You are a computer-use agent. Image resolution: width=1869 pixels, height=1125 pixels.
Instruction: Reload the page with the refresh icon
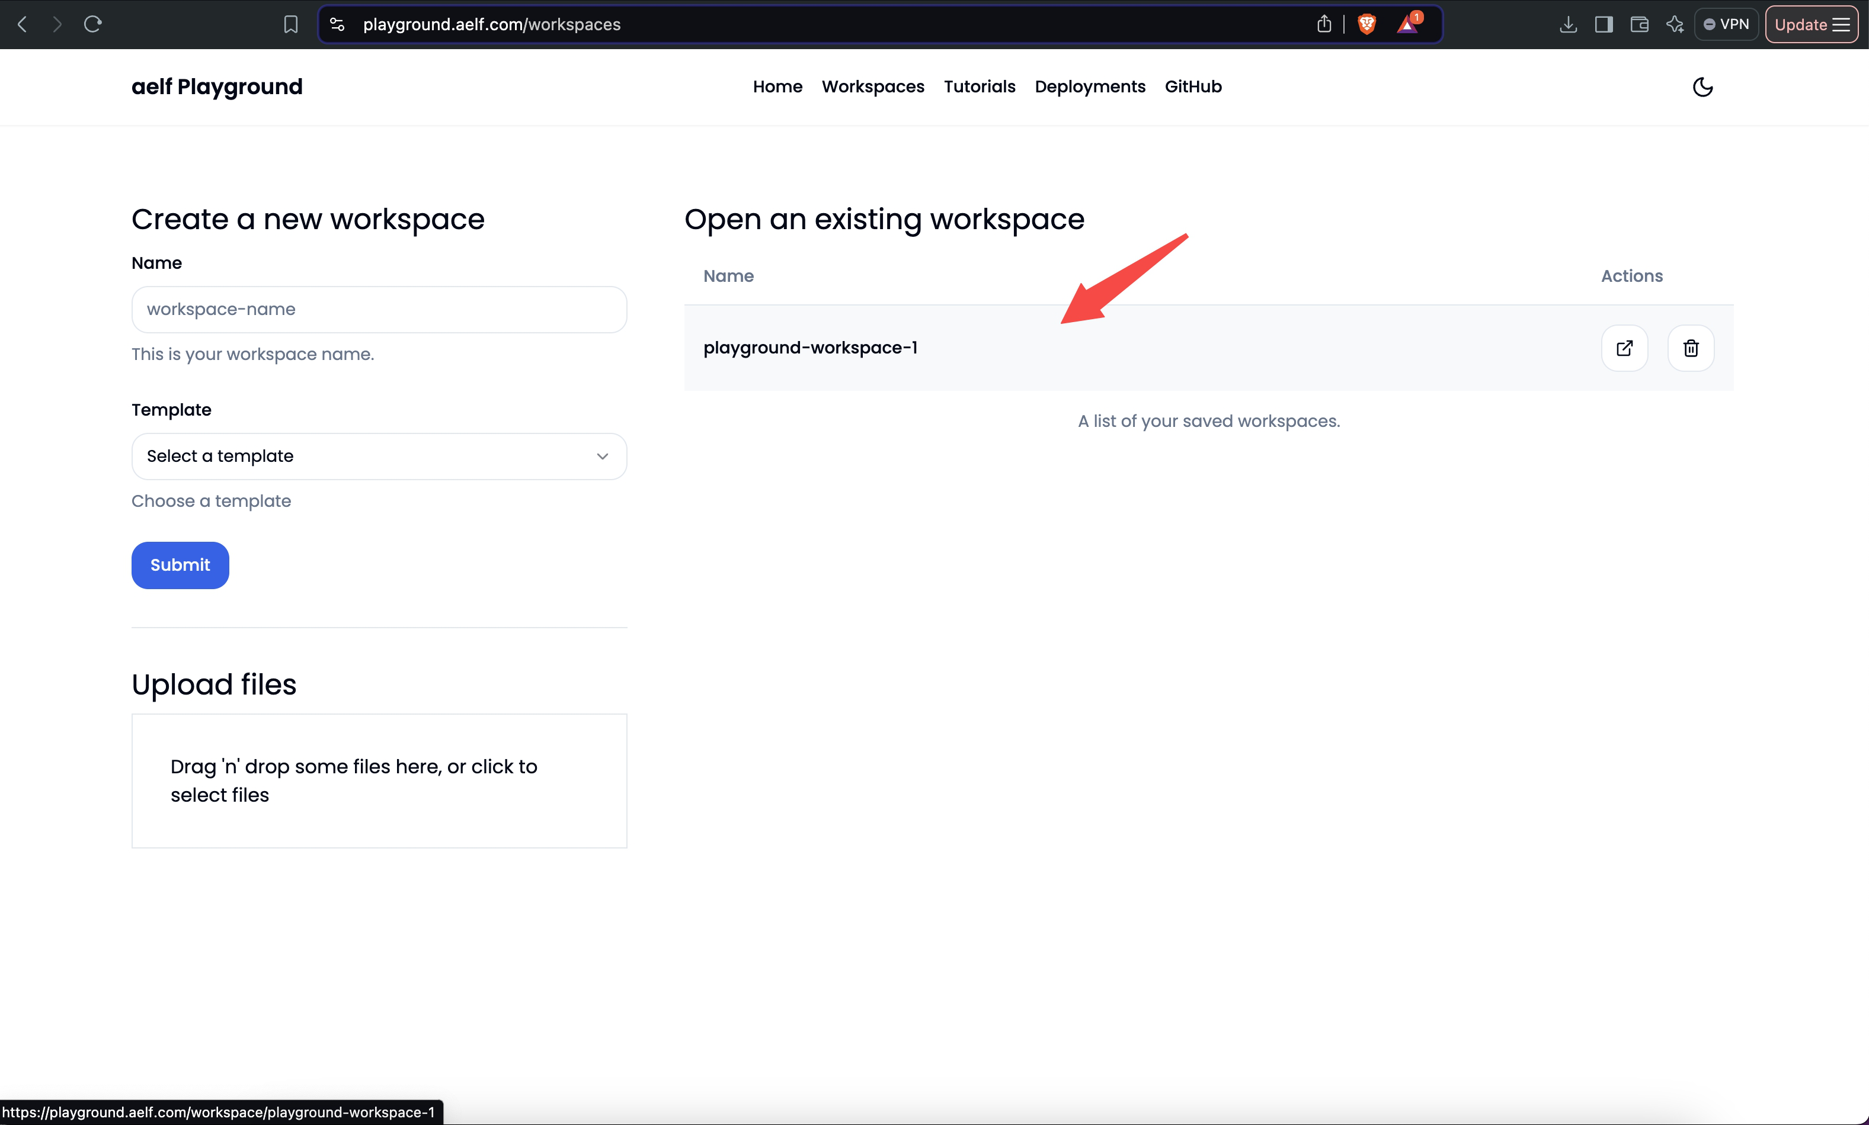pyautogui.click(x=92, y=24)
